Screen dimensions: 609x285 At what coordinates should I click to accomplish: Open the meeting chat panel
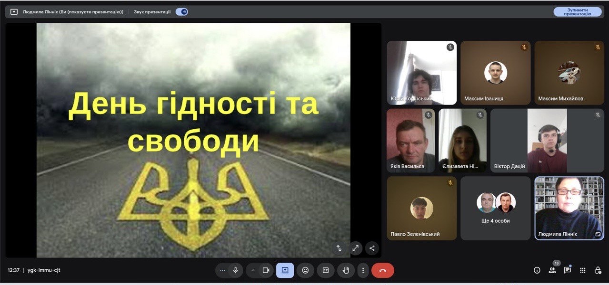tap(568, 270)
